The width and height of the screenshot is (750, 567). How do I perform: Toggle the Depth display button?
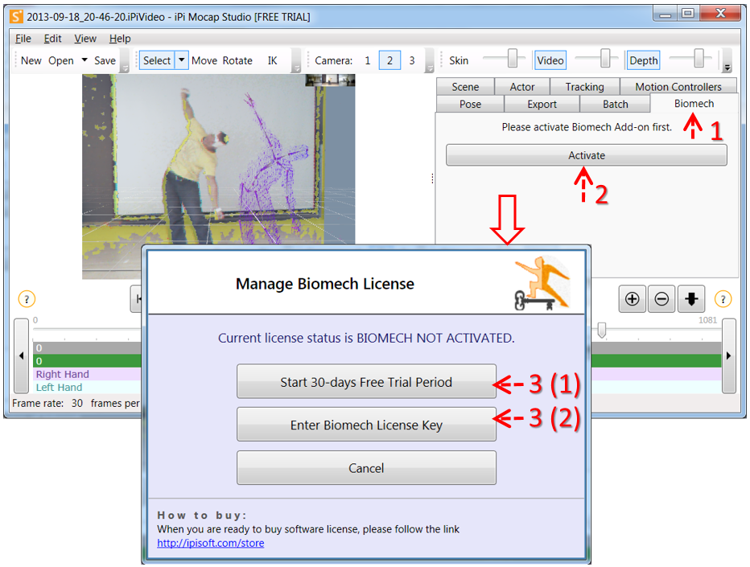coord(643,60)
